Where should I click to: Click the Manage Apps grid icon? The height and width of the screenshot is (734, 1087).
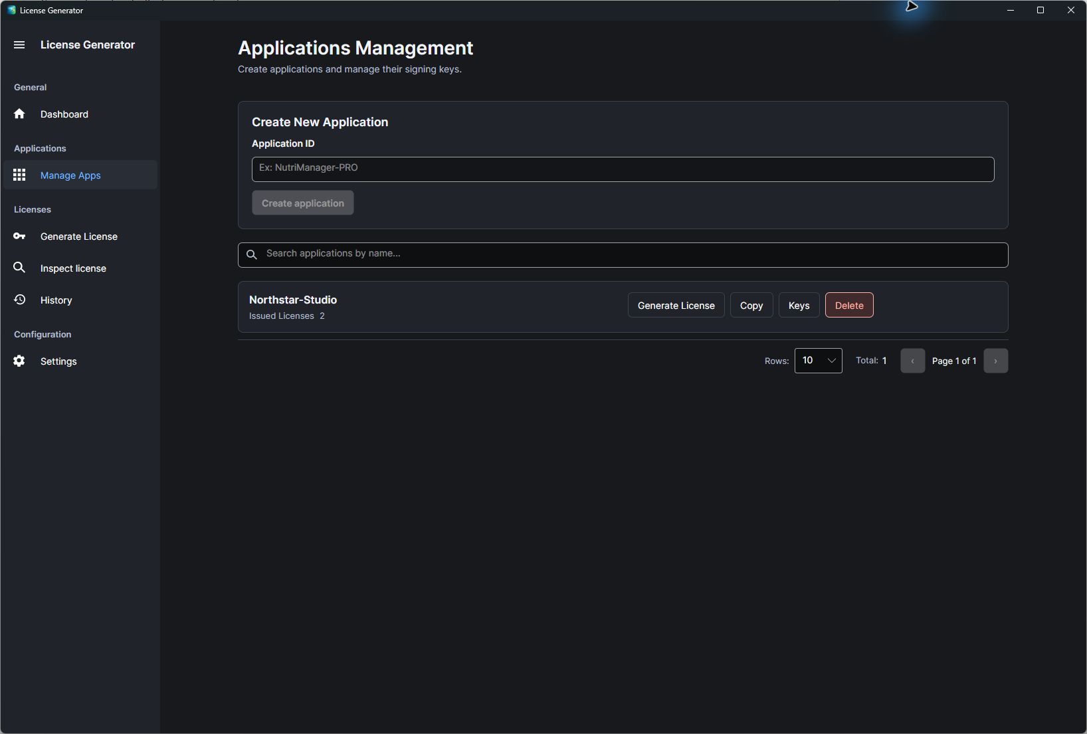(x=19, y=175)
